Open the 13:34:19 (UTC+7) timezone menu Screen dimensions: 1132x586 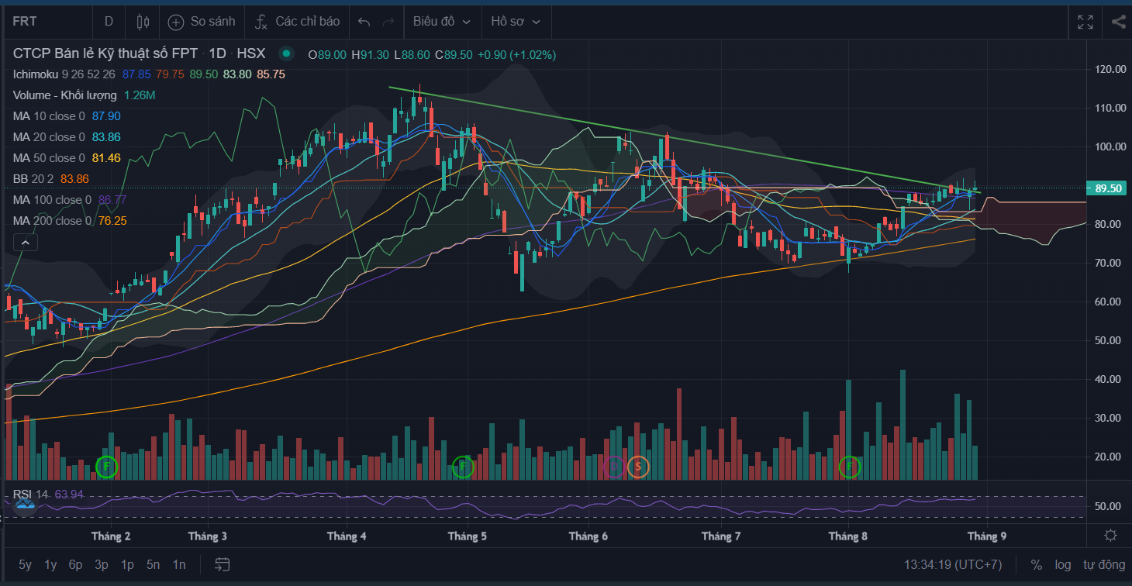pyautogui.click(x=953, y=565)
